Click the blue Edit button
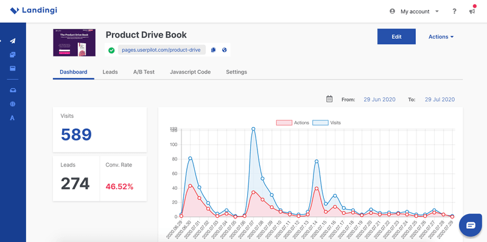This screenshot has width=487, height=242. tap(397, 36)
